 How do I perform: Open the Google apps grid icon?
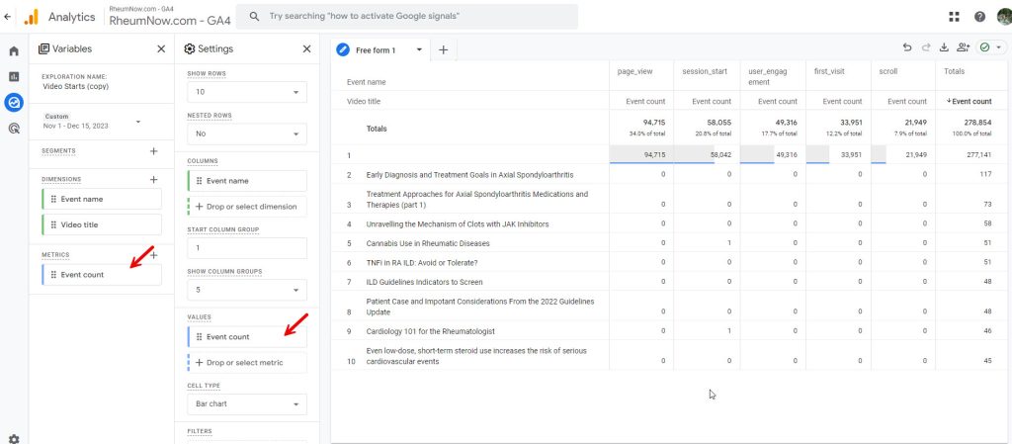[x=954, y=17]
